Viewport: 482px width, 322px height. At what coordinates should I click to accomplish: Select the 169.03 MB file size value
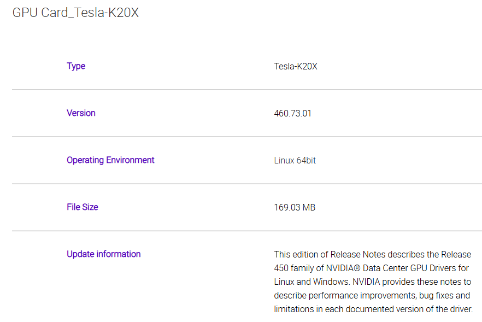(x=295, y=208)
